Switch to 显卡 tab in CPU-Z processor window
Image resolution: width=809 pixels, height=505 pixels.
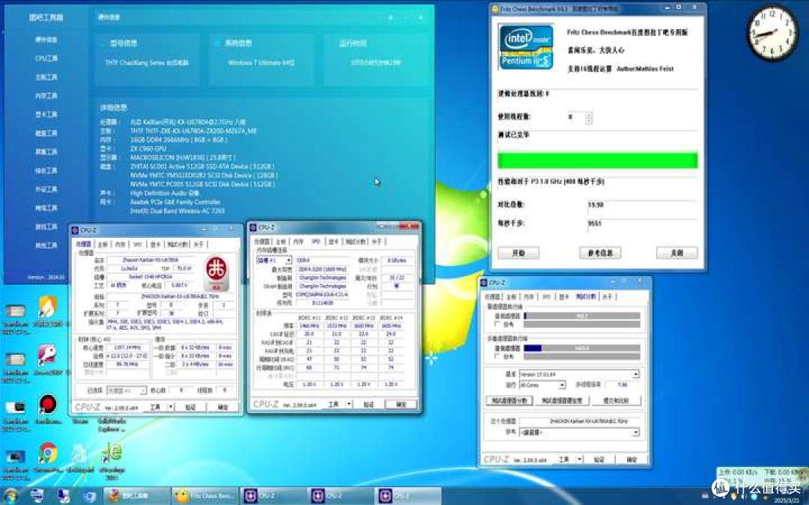point(155,244)
